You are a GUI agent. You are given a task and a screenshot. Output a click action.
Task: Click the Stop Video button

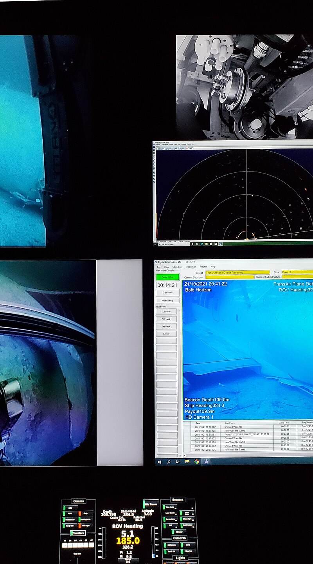167,293
